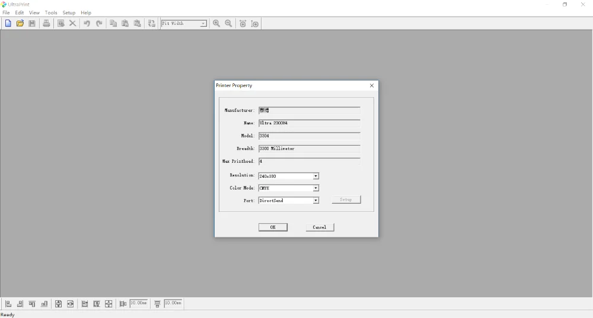Click the center vertically icon in bottom toolbar
This screenshot has height=318, width=593.
(x=58, y=304)
